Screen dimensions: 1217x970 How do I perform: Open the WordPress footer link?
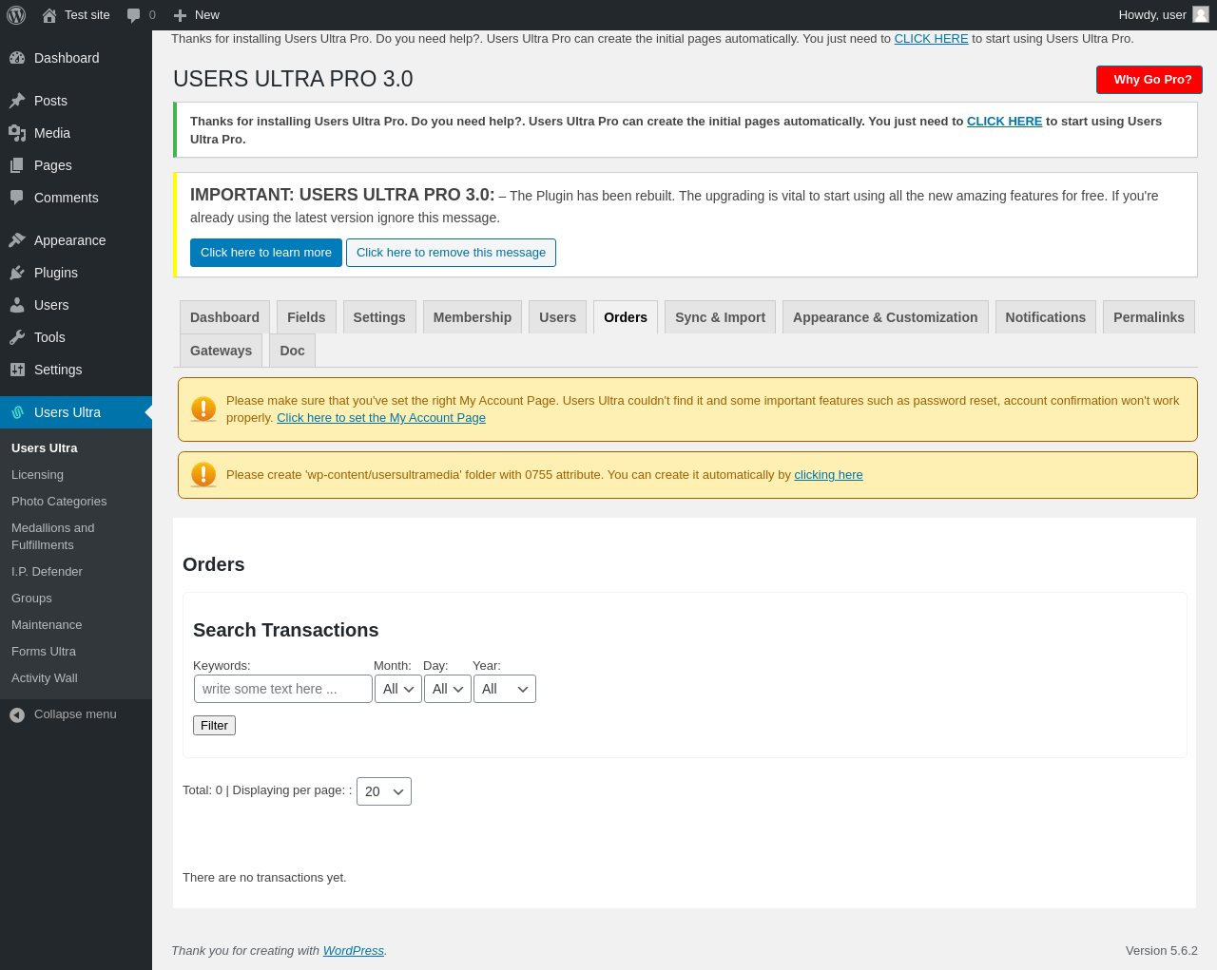[354, 951]
